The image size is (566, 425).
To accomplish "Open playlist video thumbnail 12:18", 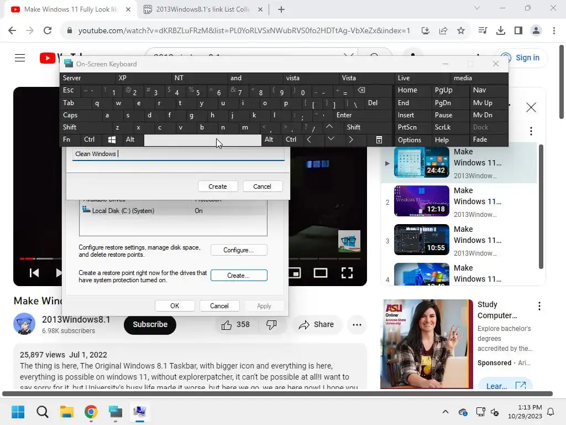I will 421,201.
